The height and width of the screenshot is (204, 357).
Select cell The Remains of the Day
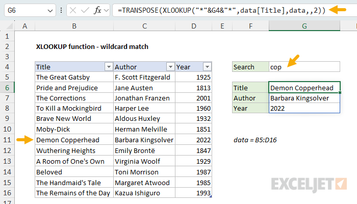pos(74,193)
